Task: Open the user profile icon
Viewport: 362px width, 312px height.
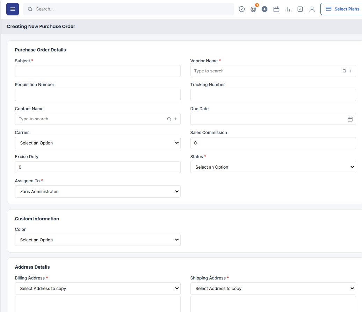Action: tap(312, 9)
